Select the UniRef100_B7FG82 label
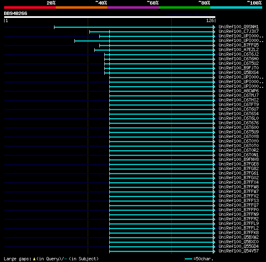The width and height of the screenshot is (266, 262). coord(239,169)
